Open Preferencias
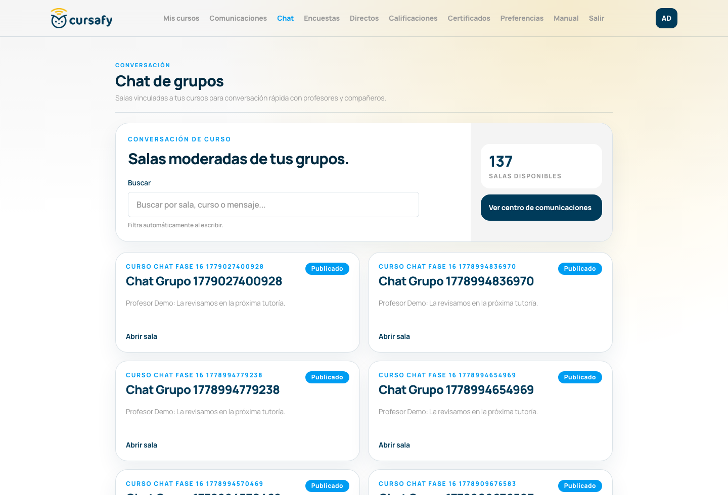 pyautogui.click(x=522, y=18)
